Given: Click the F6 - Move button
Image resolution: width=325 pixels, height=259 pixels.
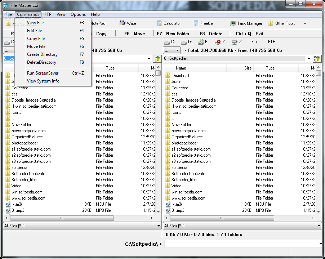Looking at the screenshot, I should (x=134, y=34).
